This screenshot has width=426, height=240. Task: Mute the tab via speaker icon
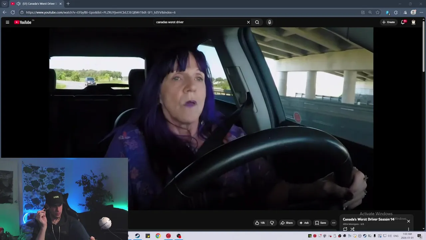click(18, 4)
